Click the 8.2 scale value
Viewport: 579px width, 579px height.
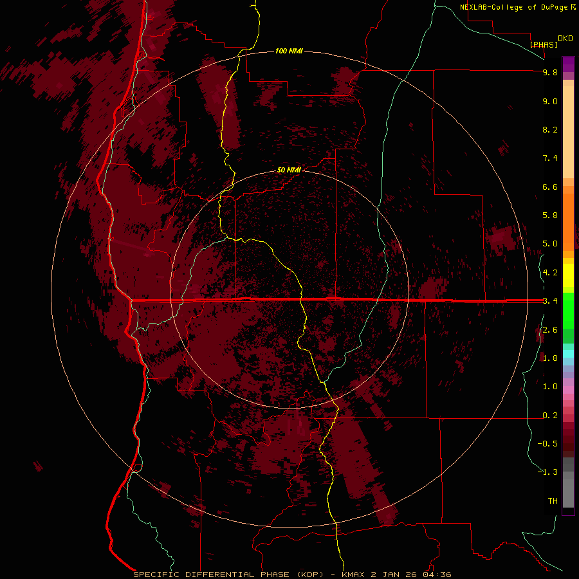(x=550, y=129)
